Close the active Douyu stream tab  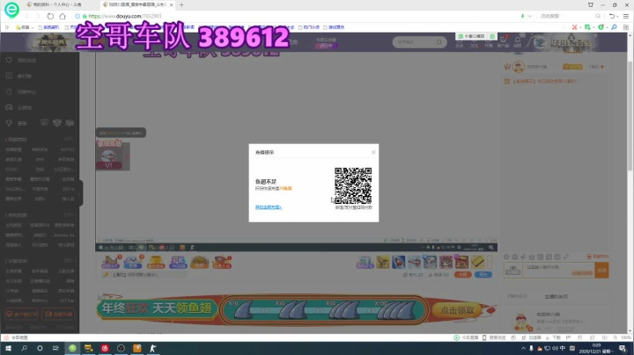click(x=172, y=5)
